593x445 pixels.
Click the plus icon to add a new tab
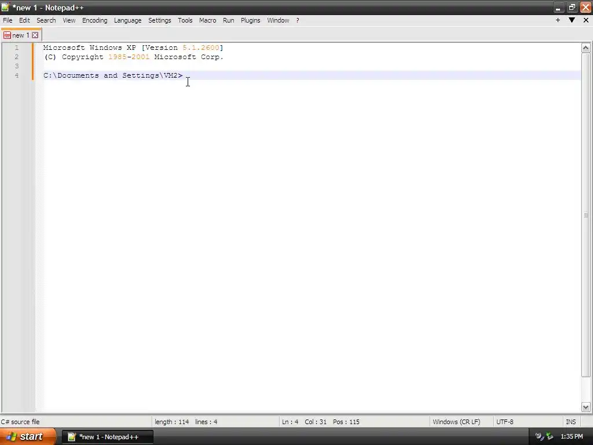pos(558,20)
